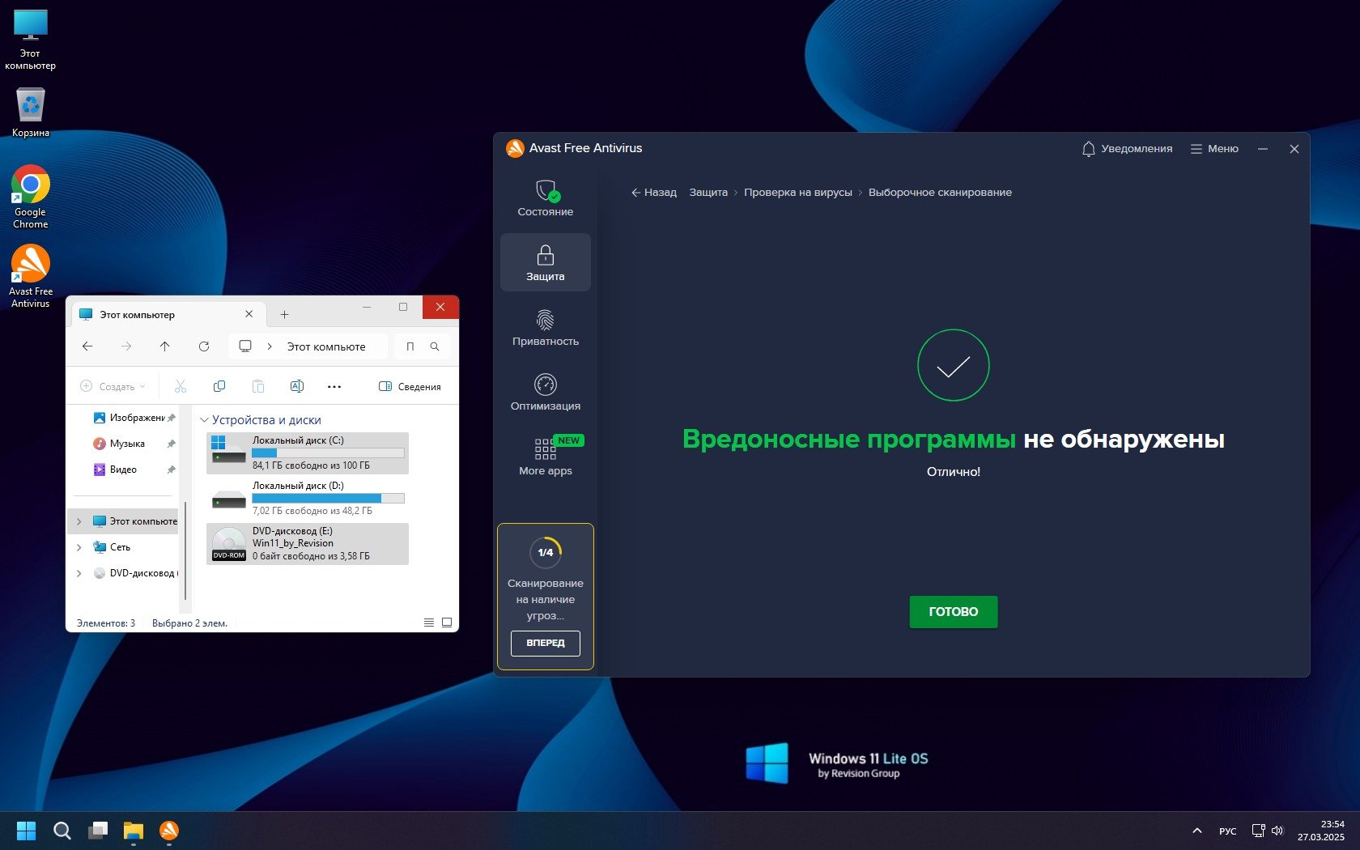Expand the Сеть tree node
Image resolution: width=1360 pixels, height=850 pixels.
(79, 547)
